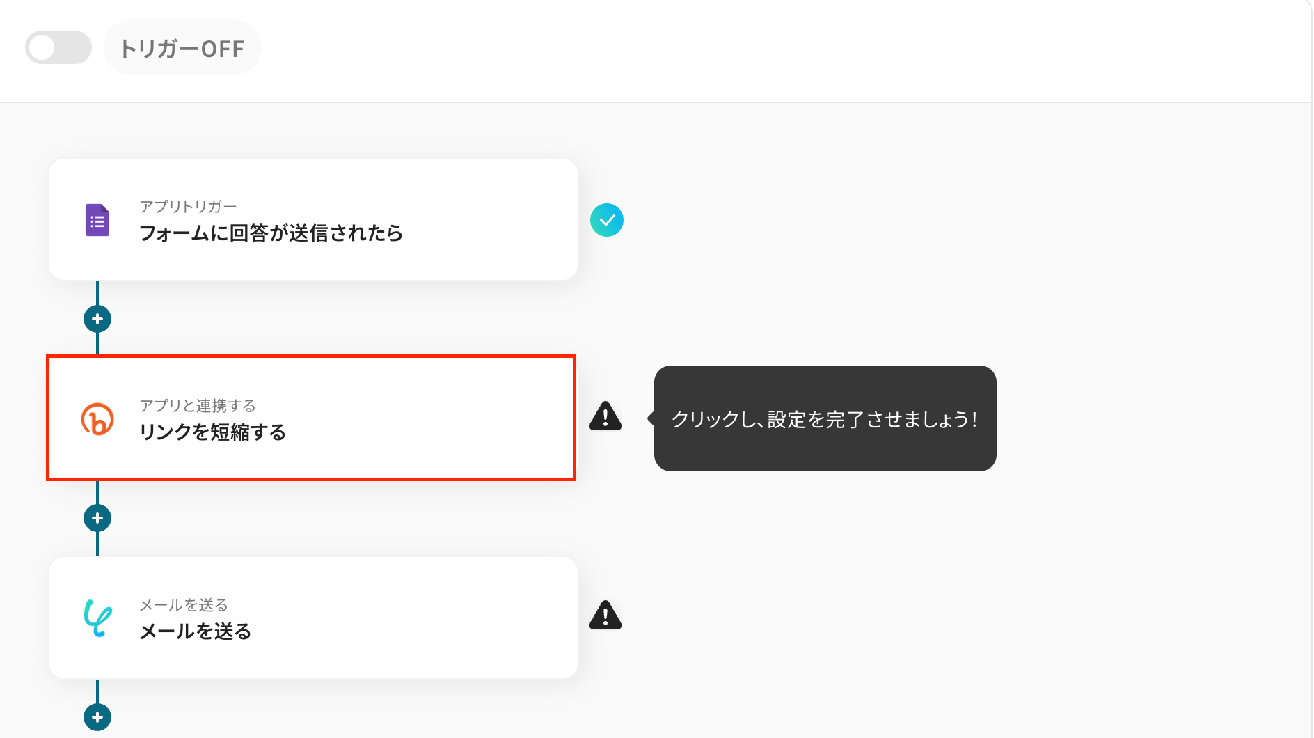1314x738 pixels.
Task: Click empty canvas right of the tooltip
Action: click(x=1148, y=418)
